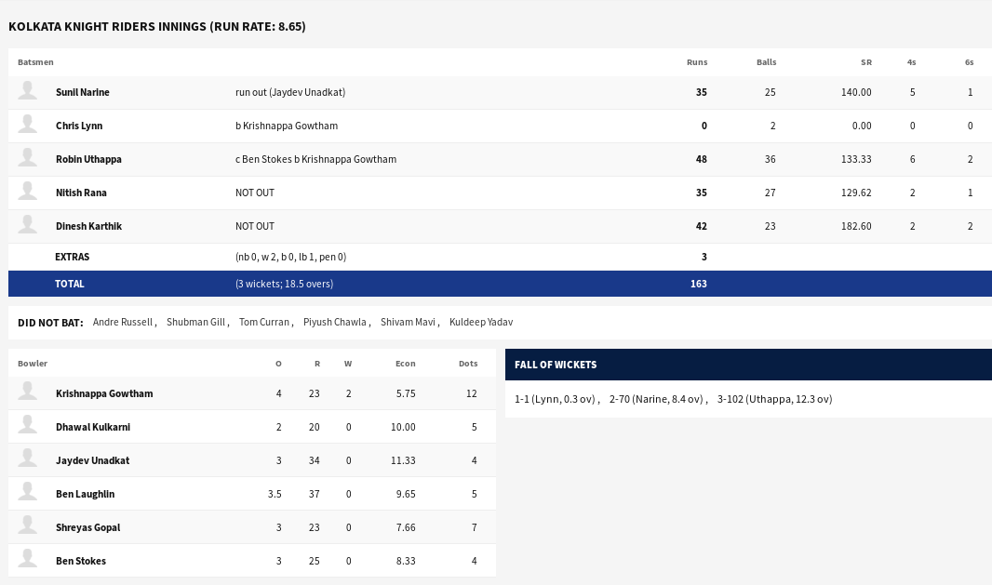Click Kuldeep Yadav in Did Not Bat

point(481,322)
